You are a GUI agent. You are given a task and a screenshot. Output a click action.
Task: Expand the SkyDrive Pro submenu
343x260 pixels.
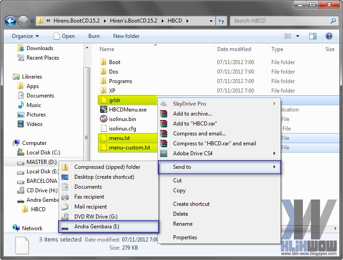219,104
